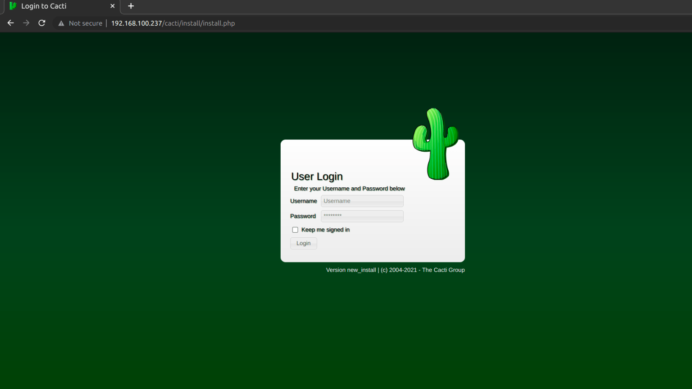Click the Version new_install footer text
This screenshot has height=389, width=692.
[351, 270]
